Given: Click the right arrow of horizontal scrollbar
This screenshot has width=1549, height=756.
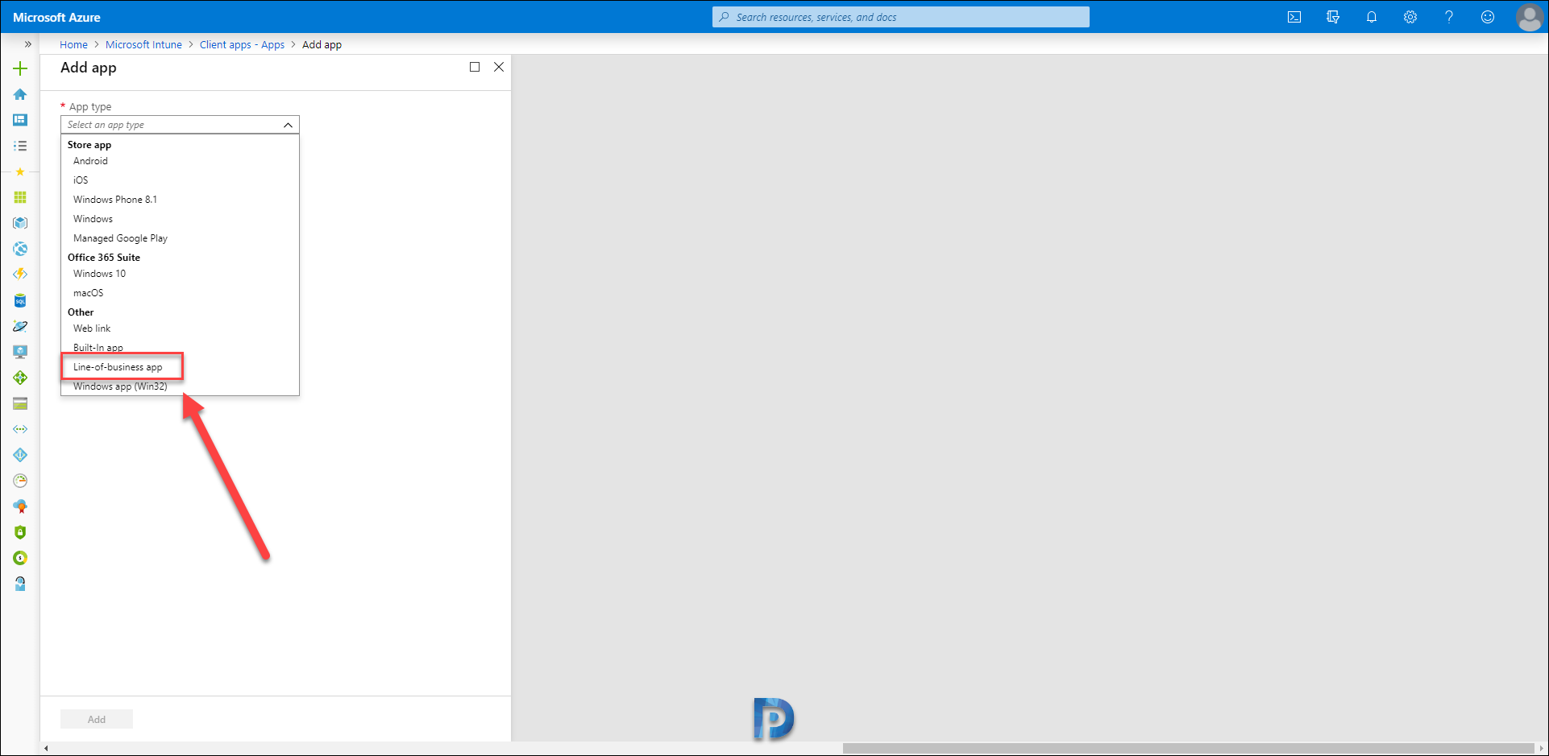Looking at the screenshot, I should click(1541, 748).
